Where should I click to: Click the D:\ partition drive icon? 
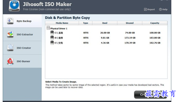tap(52, 38)
